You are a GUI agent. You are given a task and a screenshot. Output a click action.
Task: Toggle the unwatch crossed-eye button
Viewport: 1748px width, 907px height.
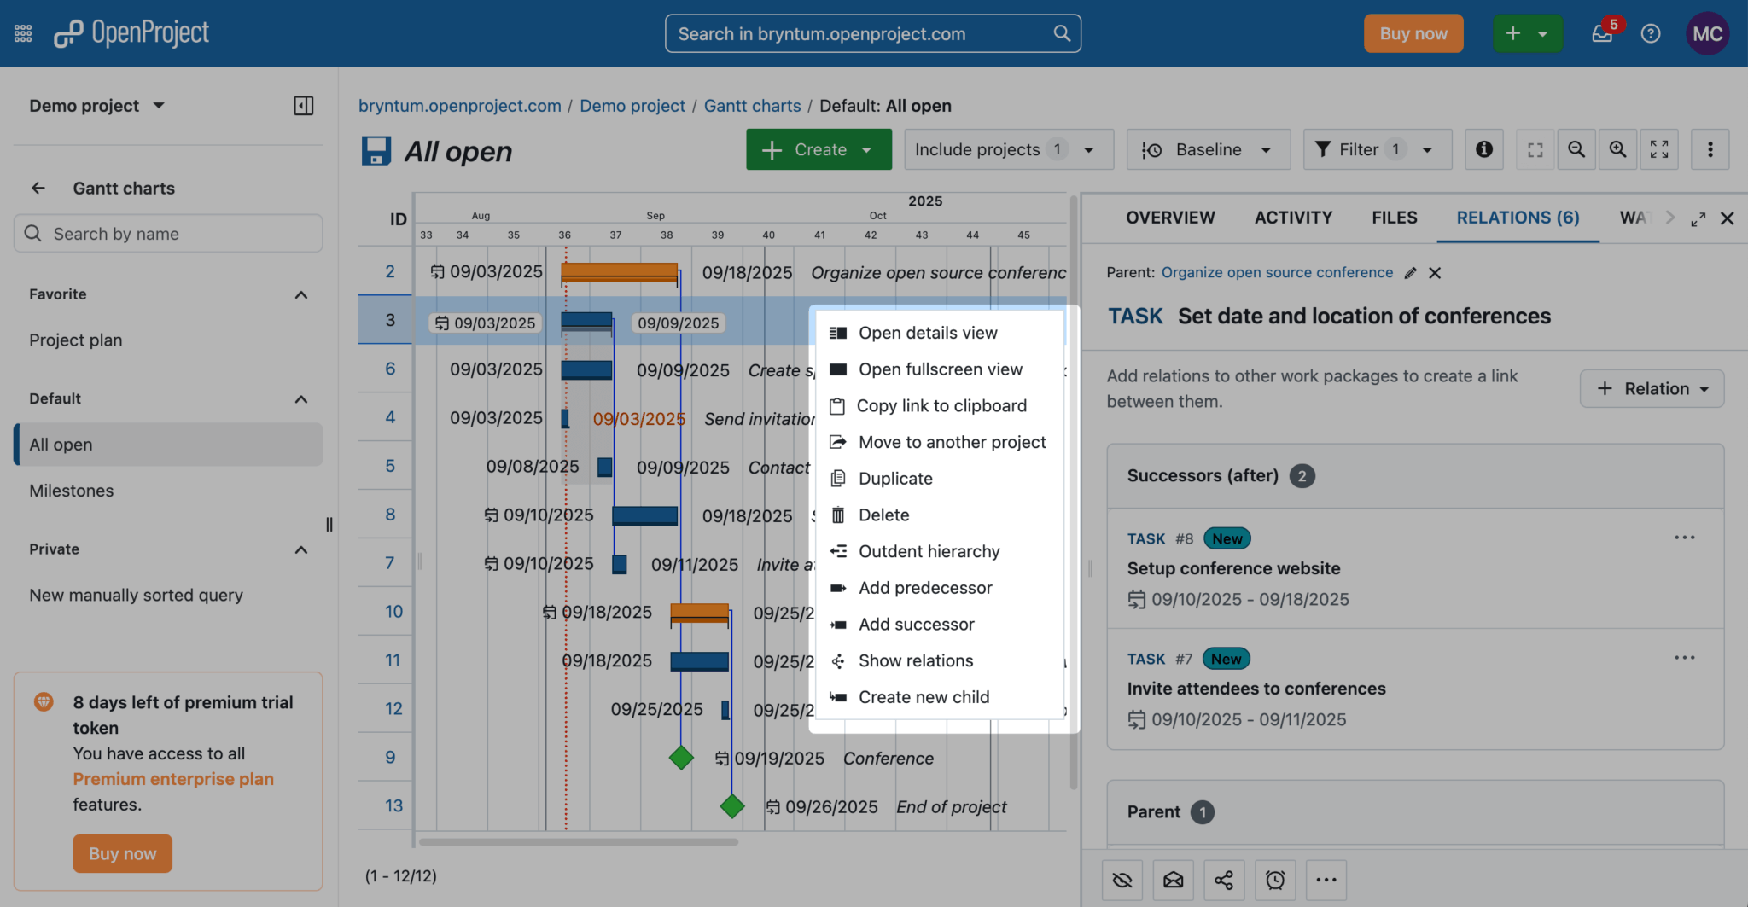(1122, 881)
